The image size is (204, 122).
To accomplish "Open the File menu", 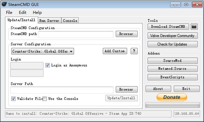I will 9,13.
